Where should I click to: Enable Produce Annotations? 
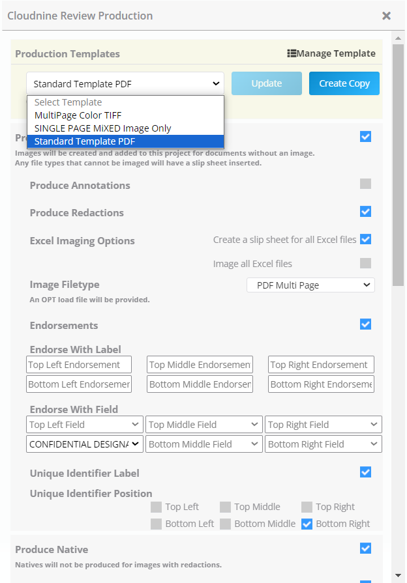(366, 185)
